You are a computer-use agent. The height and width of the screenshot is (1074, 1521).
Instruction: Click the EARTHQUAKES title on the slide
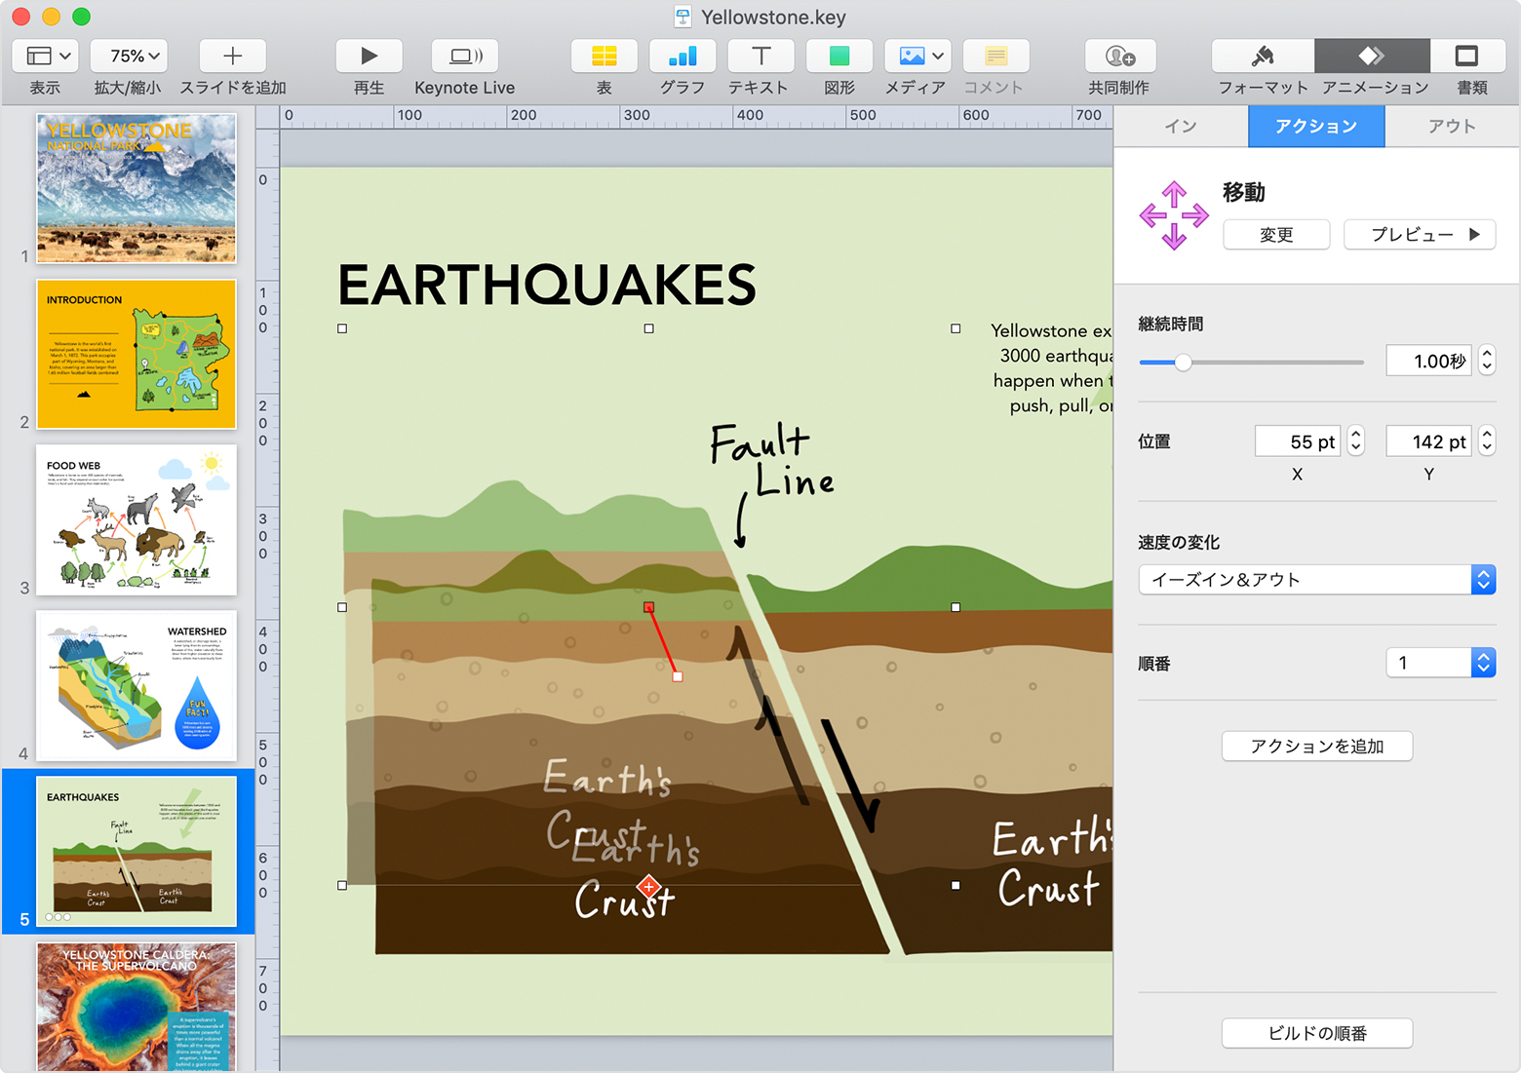click(547, 285)
